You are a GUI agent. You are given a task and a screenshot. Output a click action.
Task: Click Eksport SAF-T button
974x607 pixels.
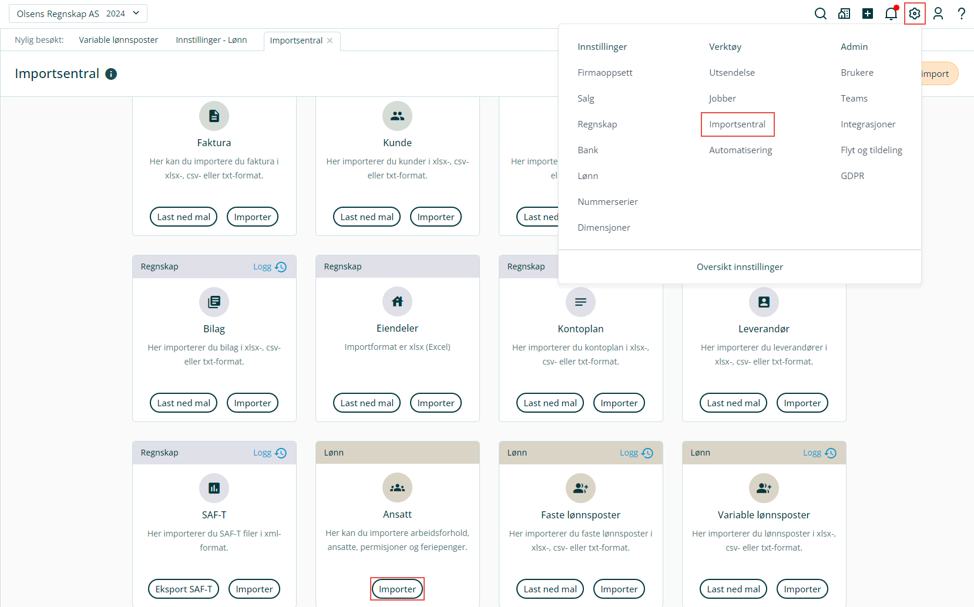pos(183,589)
